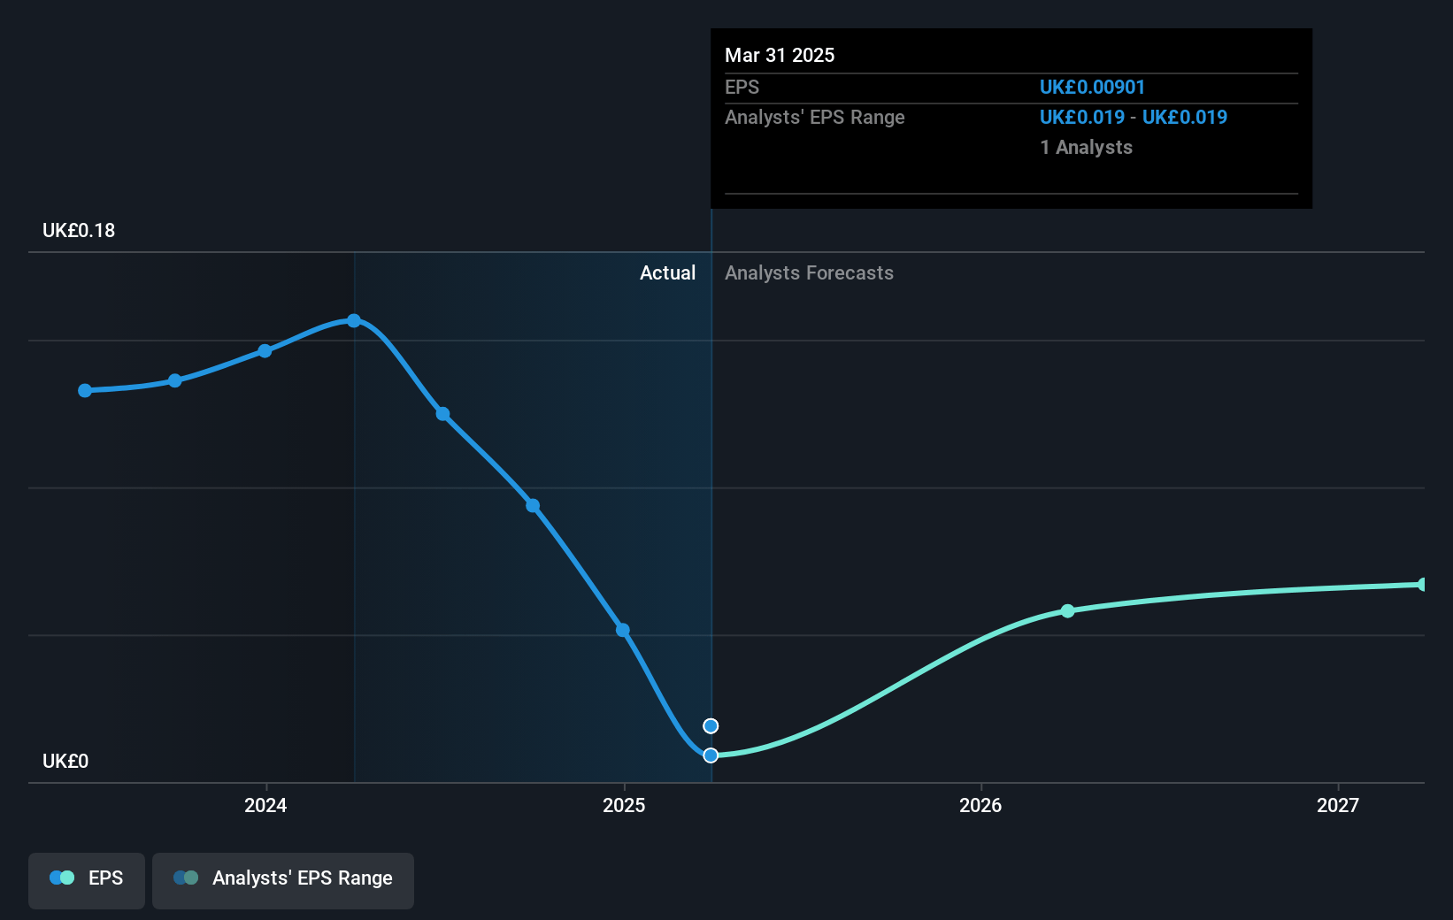The height and width of the screenshot is (920, 1453).
Task: Click the '1 Analysts' text in tooltip
Action: coord(1087,148)
